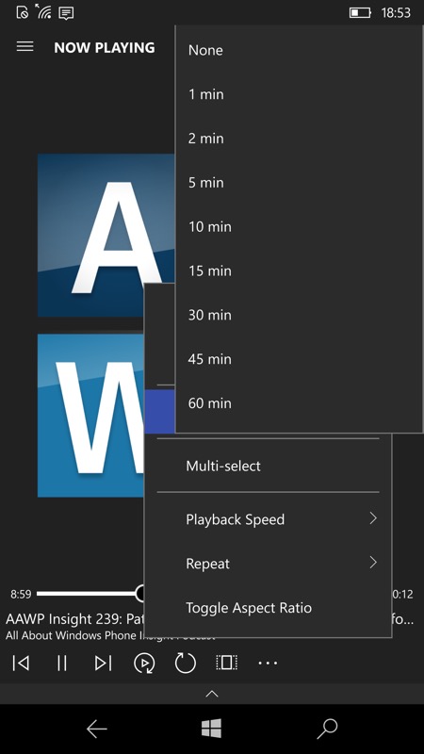Screen dimensions: 424x754
Task: Skip to the next track
Action: pyautogui.click(x=103, y=664)
